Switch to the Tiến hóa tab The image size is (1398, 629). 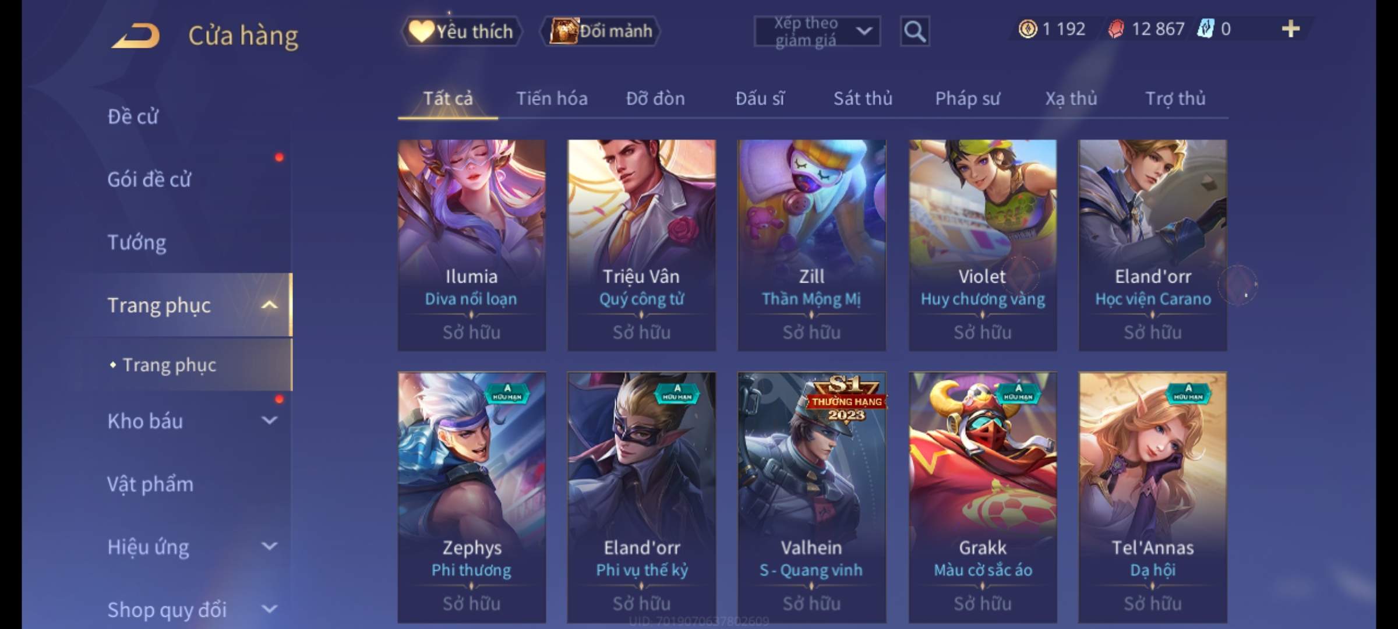552,98
